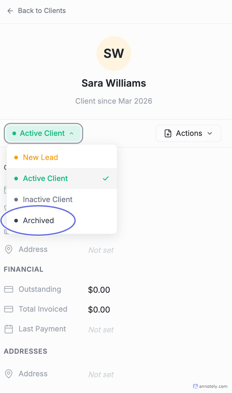Click the checkmark next to Active Client
Screen dimensions: 232x393
coord(106,179)
